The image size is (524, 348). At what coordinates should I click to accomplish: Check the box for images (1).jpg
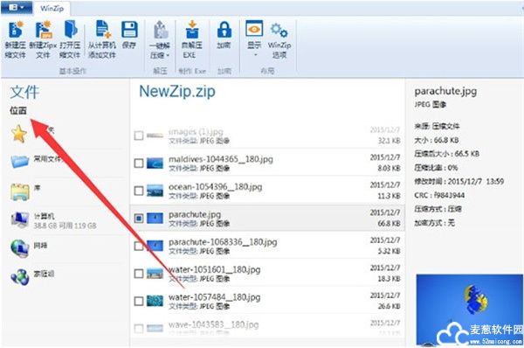coord(139,136)
